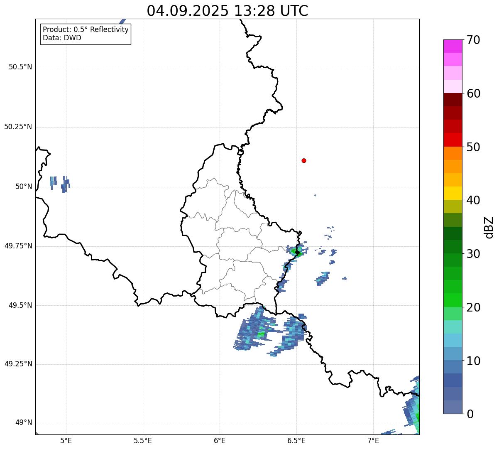
Task: Click the 5.5°E longitude label
Action: click(143, 441)
